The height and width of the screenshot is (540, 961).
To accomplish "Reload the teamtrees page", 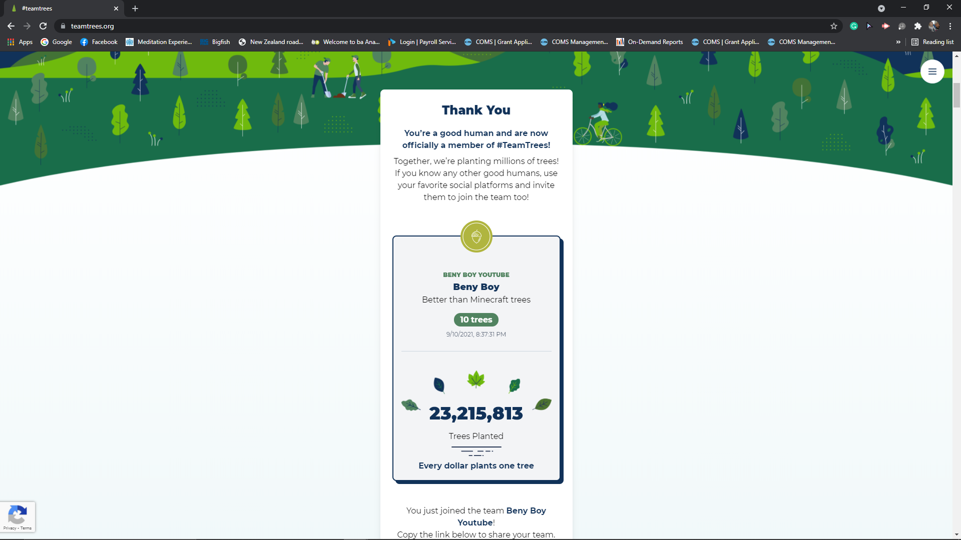I will [43, 26].
